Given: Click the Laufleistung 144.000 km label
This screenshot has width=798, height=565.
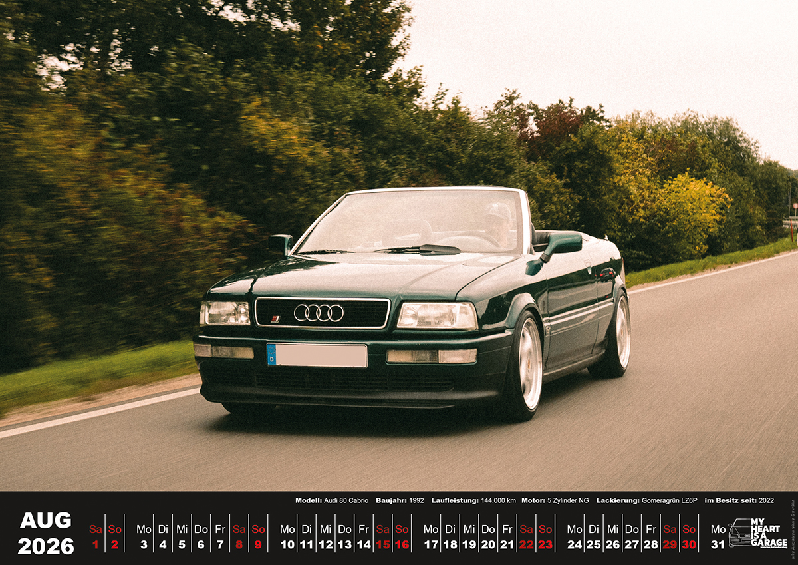Looking at the screenshot, I should tap(473, 500).
